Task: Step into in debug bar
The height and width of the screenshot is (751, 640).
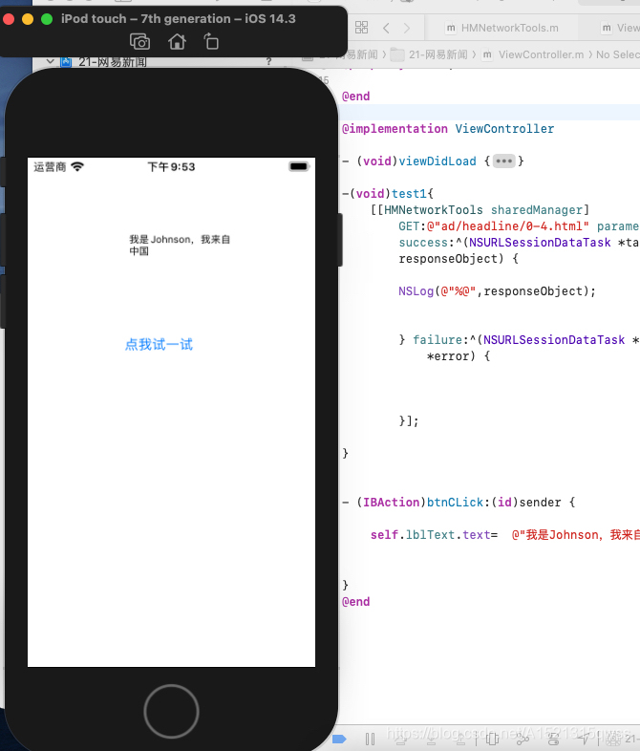Action: [x=432, y=740]
